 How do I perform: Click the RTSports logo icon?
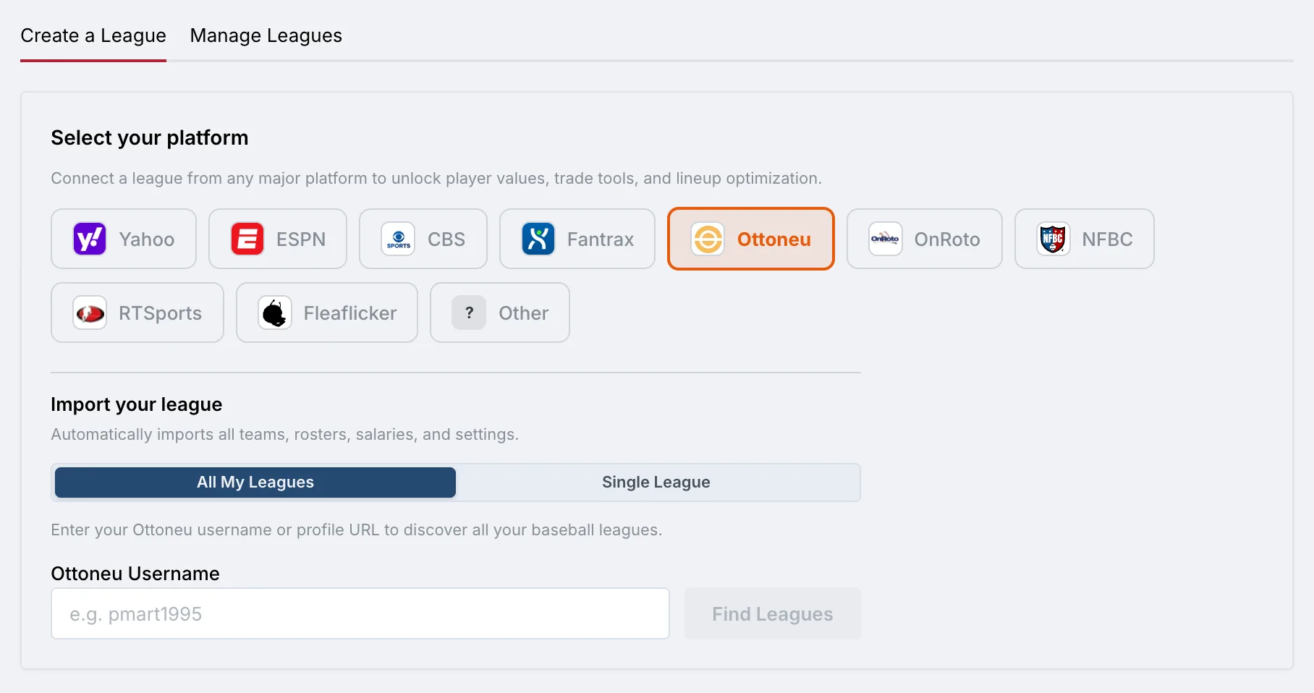pyautogui.click(x=90, y=313)
